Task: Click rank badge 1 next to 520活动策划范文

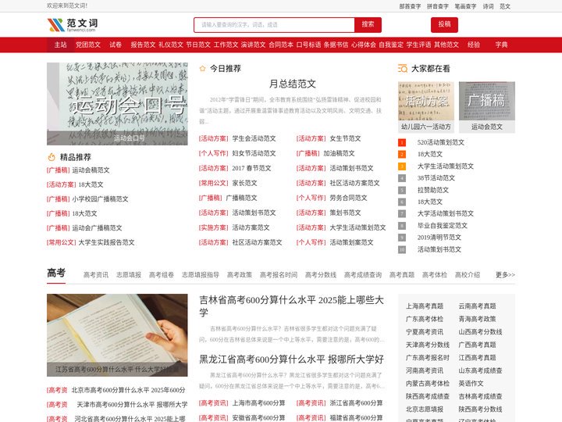Action: tap(402, 142)
